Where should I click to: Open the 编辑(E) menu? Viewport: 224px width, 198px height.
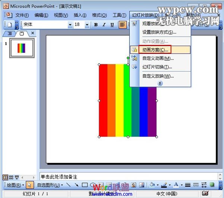(41, 15)
